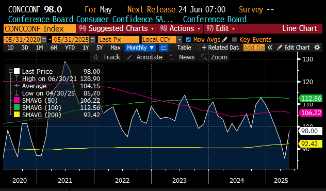Open the Local CCY currency dropdown arrow
Image resolution: width=326 pixels, height=191 pixels.
point(180,40)
